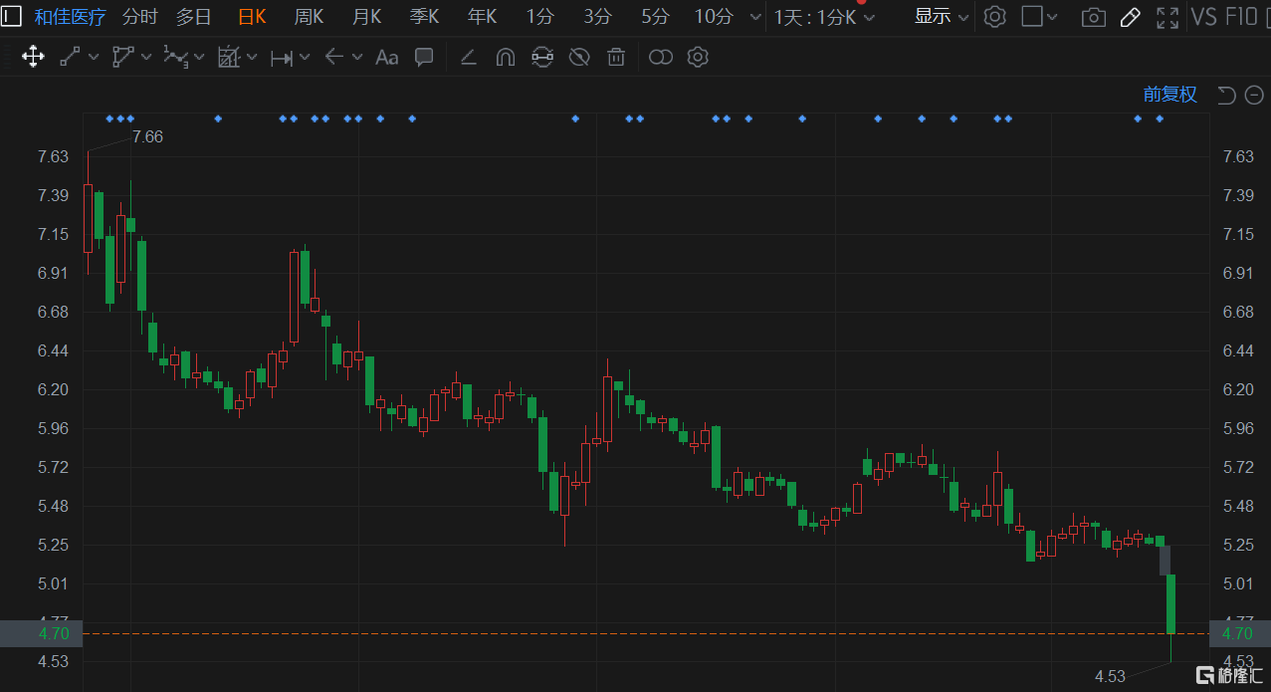Open chart settings gear in top bar
The width and height of the screenshot is (1271, 692).
tap(994, 17)
